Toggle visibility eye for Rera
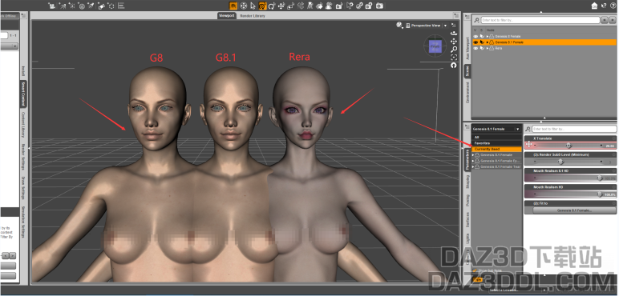 (x=475, y=48)
